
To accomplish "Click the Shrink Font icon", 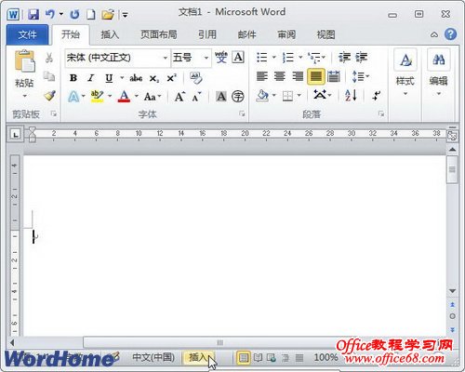I will pyautogui.click(x=197, y=97).
